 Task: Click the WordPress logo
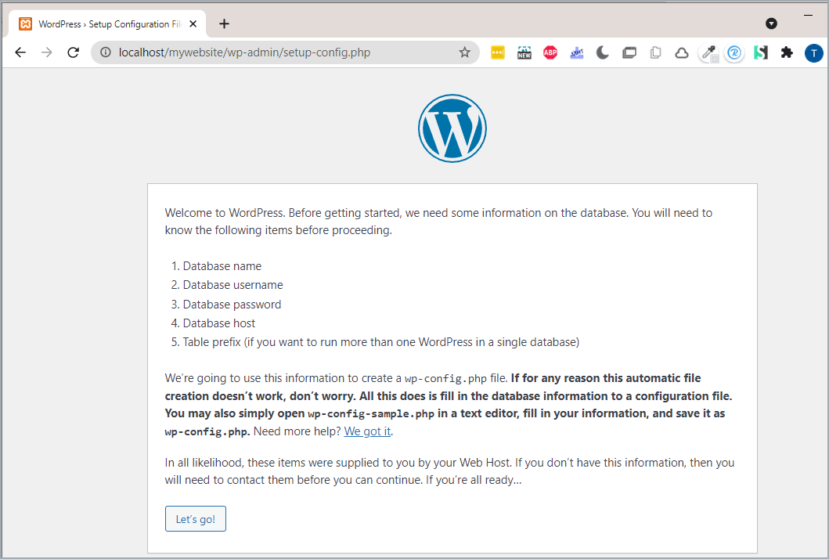[x=452, y=128]
